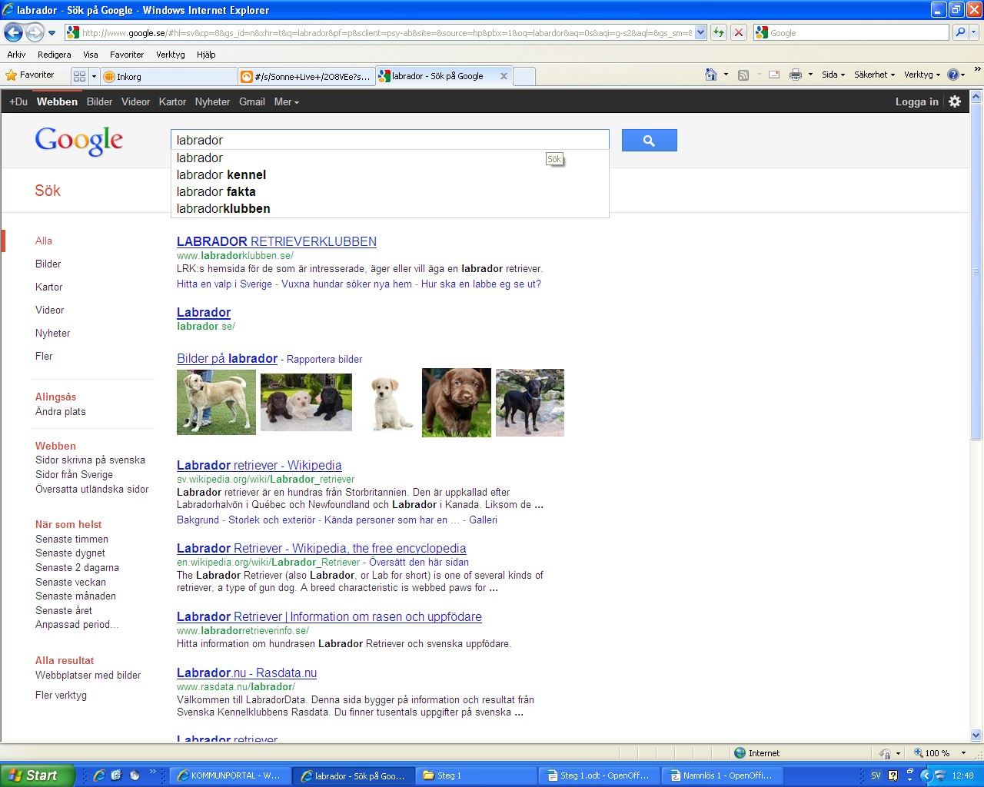Image resolution: width=984 pixels, height=787 pixels.
Task: Open the Säkerhet dropdown menu
Action: 875,75
